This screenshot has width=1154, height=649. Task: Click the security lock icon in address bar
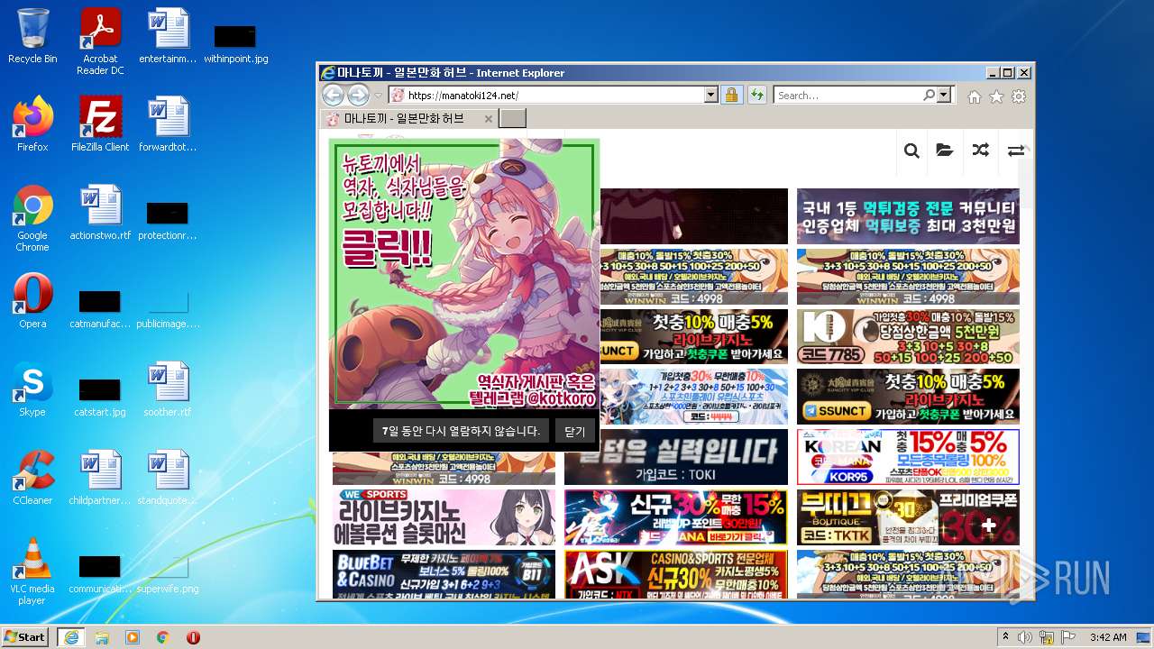(731, 96)
